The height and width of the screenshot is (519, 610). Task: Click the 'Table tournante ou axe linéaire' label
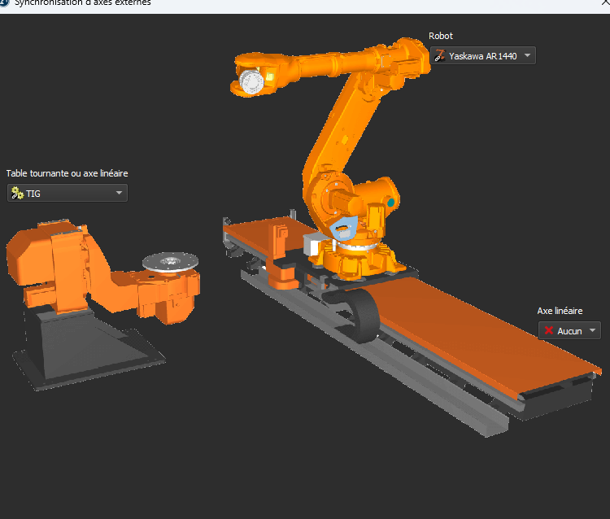coord(67,173)
